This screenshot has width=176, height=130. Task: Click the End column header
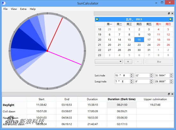[67, 99]
